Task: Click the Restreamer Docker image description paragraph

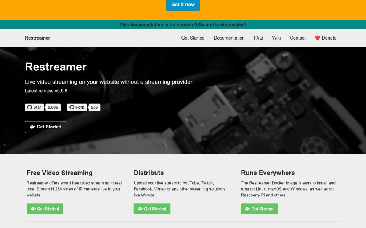Action: pos(288,189)
